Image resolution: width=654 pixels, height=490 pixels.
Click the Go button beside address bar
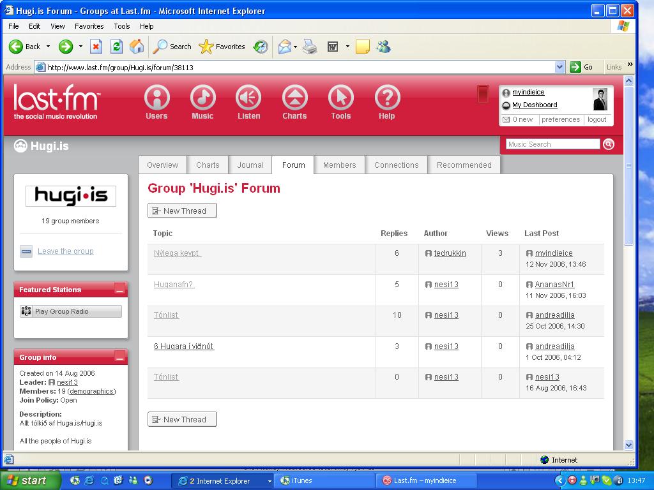tap(582, 66)
